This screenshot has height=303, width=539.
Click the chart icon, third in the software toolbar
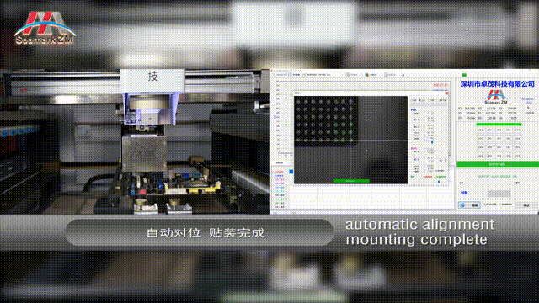[304, 75]
